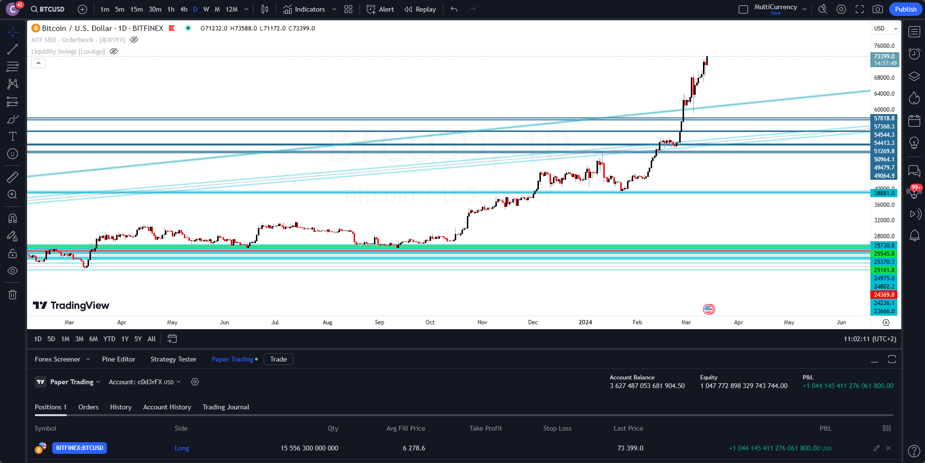The height and width of the screenshot is (463, 925).
Task: Open the emoji icons tool
Action: tap(13, 154)
